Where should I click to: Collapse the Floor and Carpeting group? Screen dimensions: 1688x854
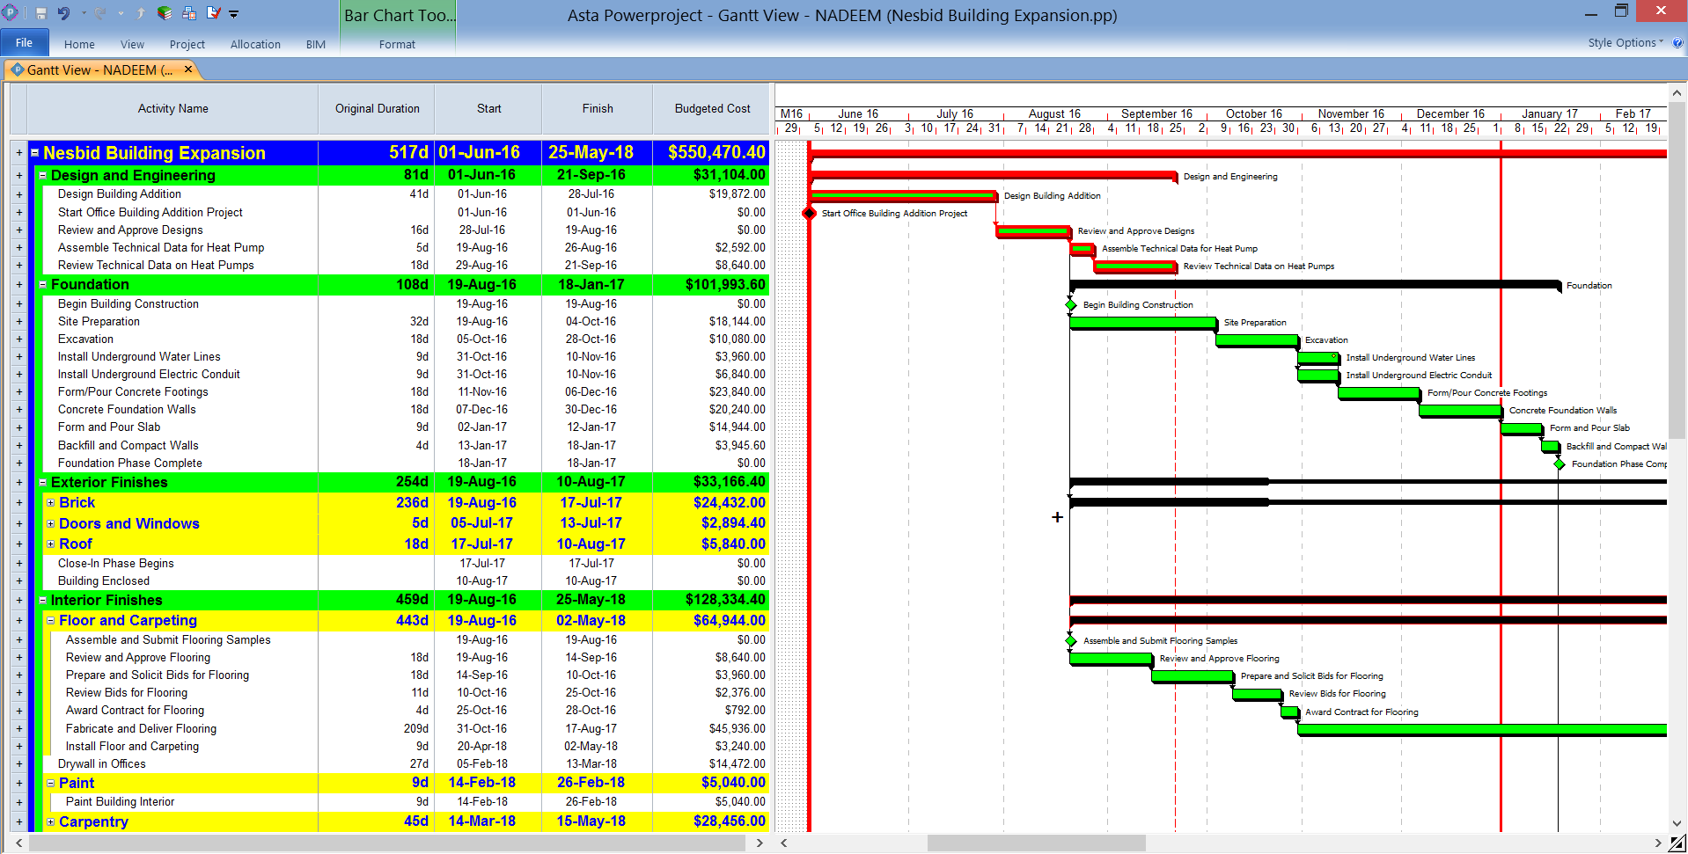pos(51,620)
